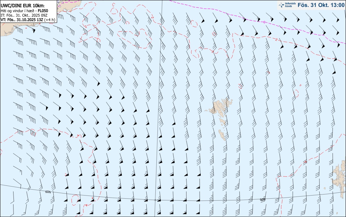Click the Veðurstofa Íslands logo
This screenshot has width=346, height=217.
287,5
